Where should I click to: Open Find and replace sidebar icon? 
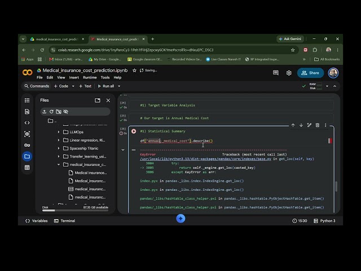tap(27, 112)
